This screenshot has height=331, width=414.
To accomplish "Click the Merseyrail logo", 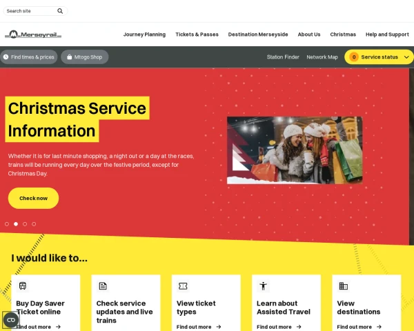I will tap(33, 34).
